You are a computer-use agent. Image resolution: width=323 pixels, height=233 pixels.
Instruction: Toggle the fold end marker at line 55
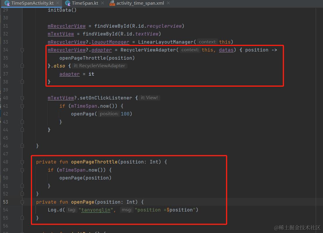22,218
